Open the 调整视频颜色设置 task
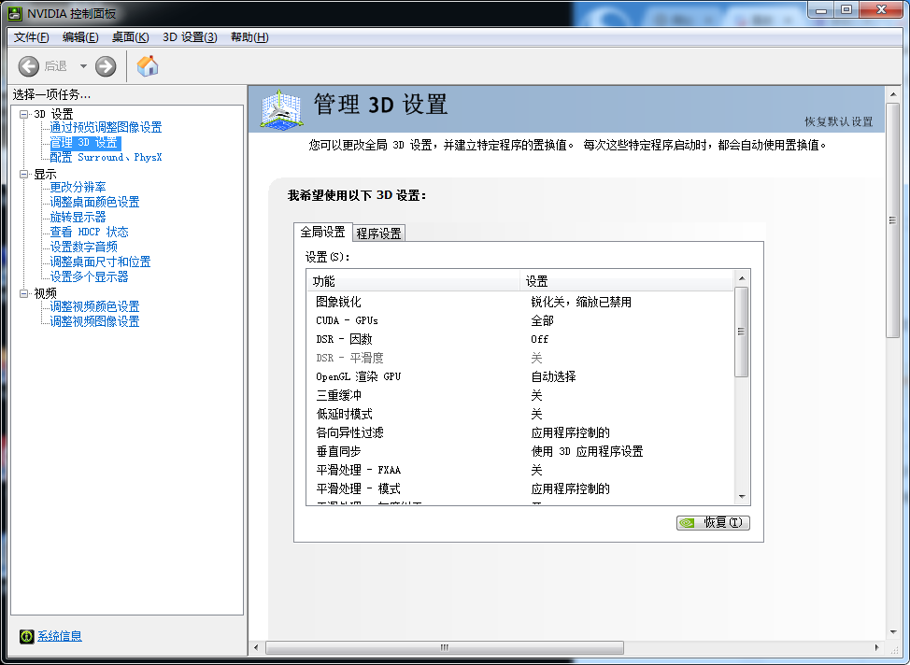 point(94,307)
